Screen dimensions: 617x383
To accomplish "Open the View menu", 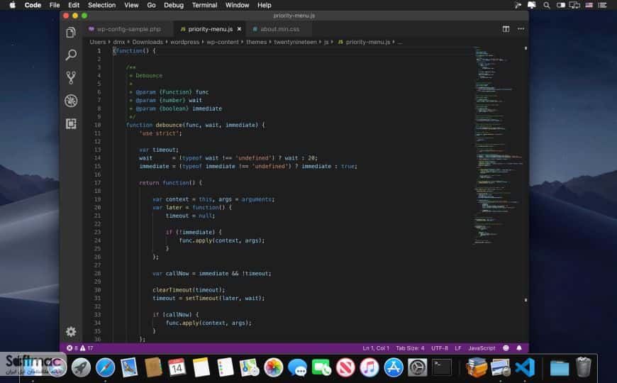I will pos(131,5).
